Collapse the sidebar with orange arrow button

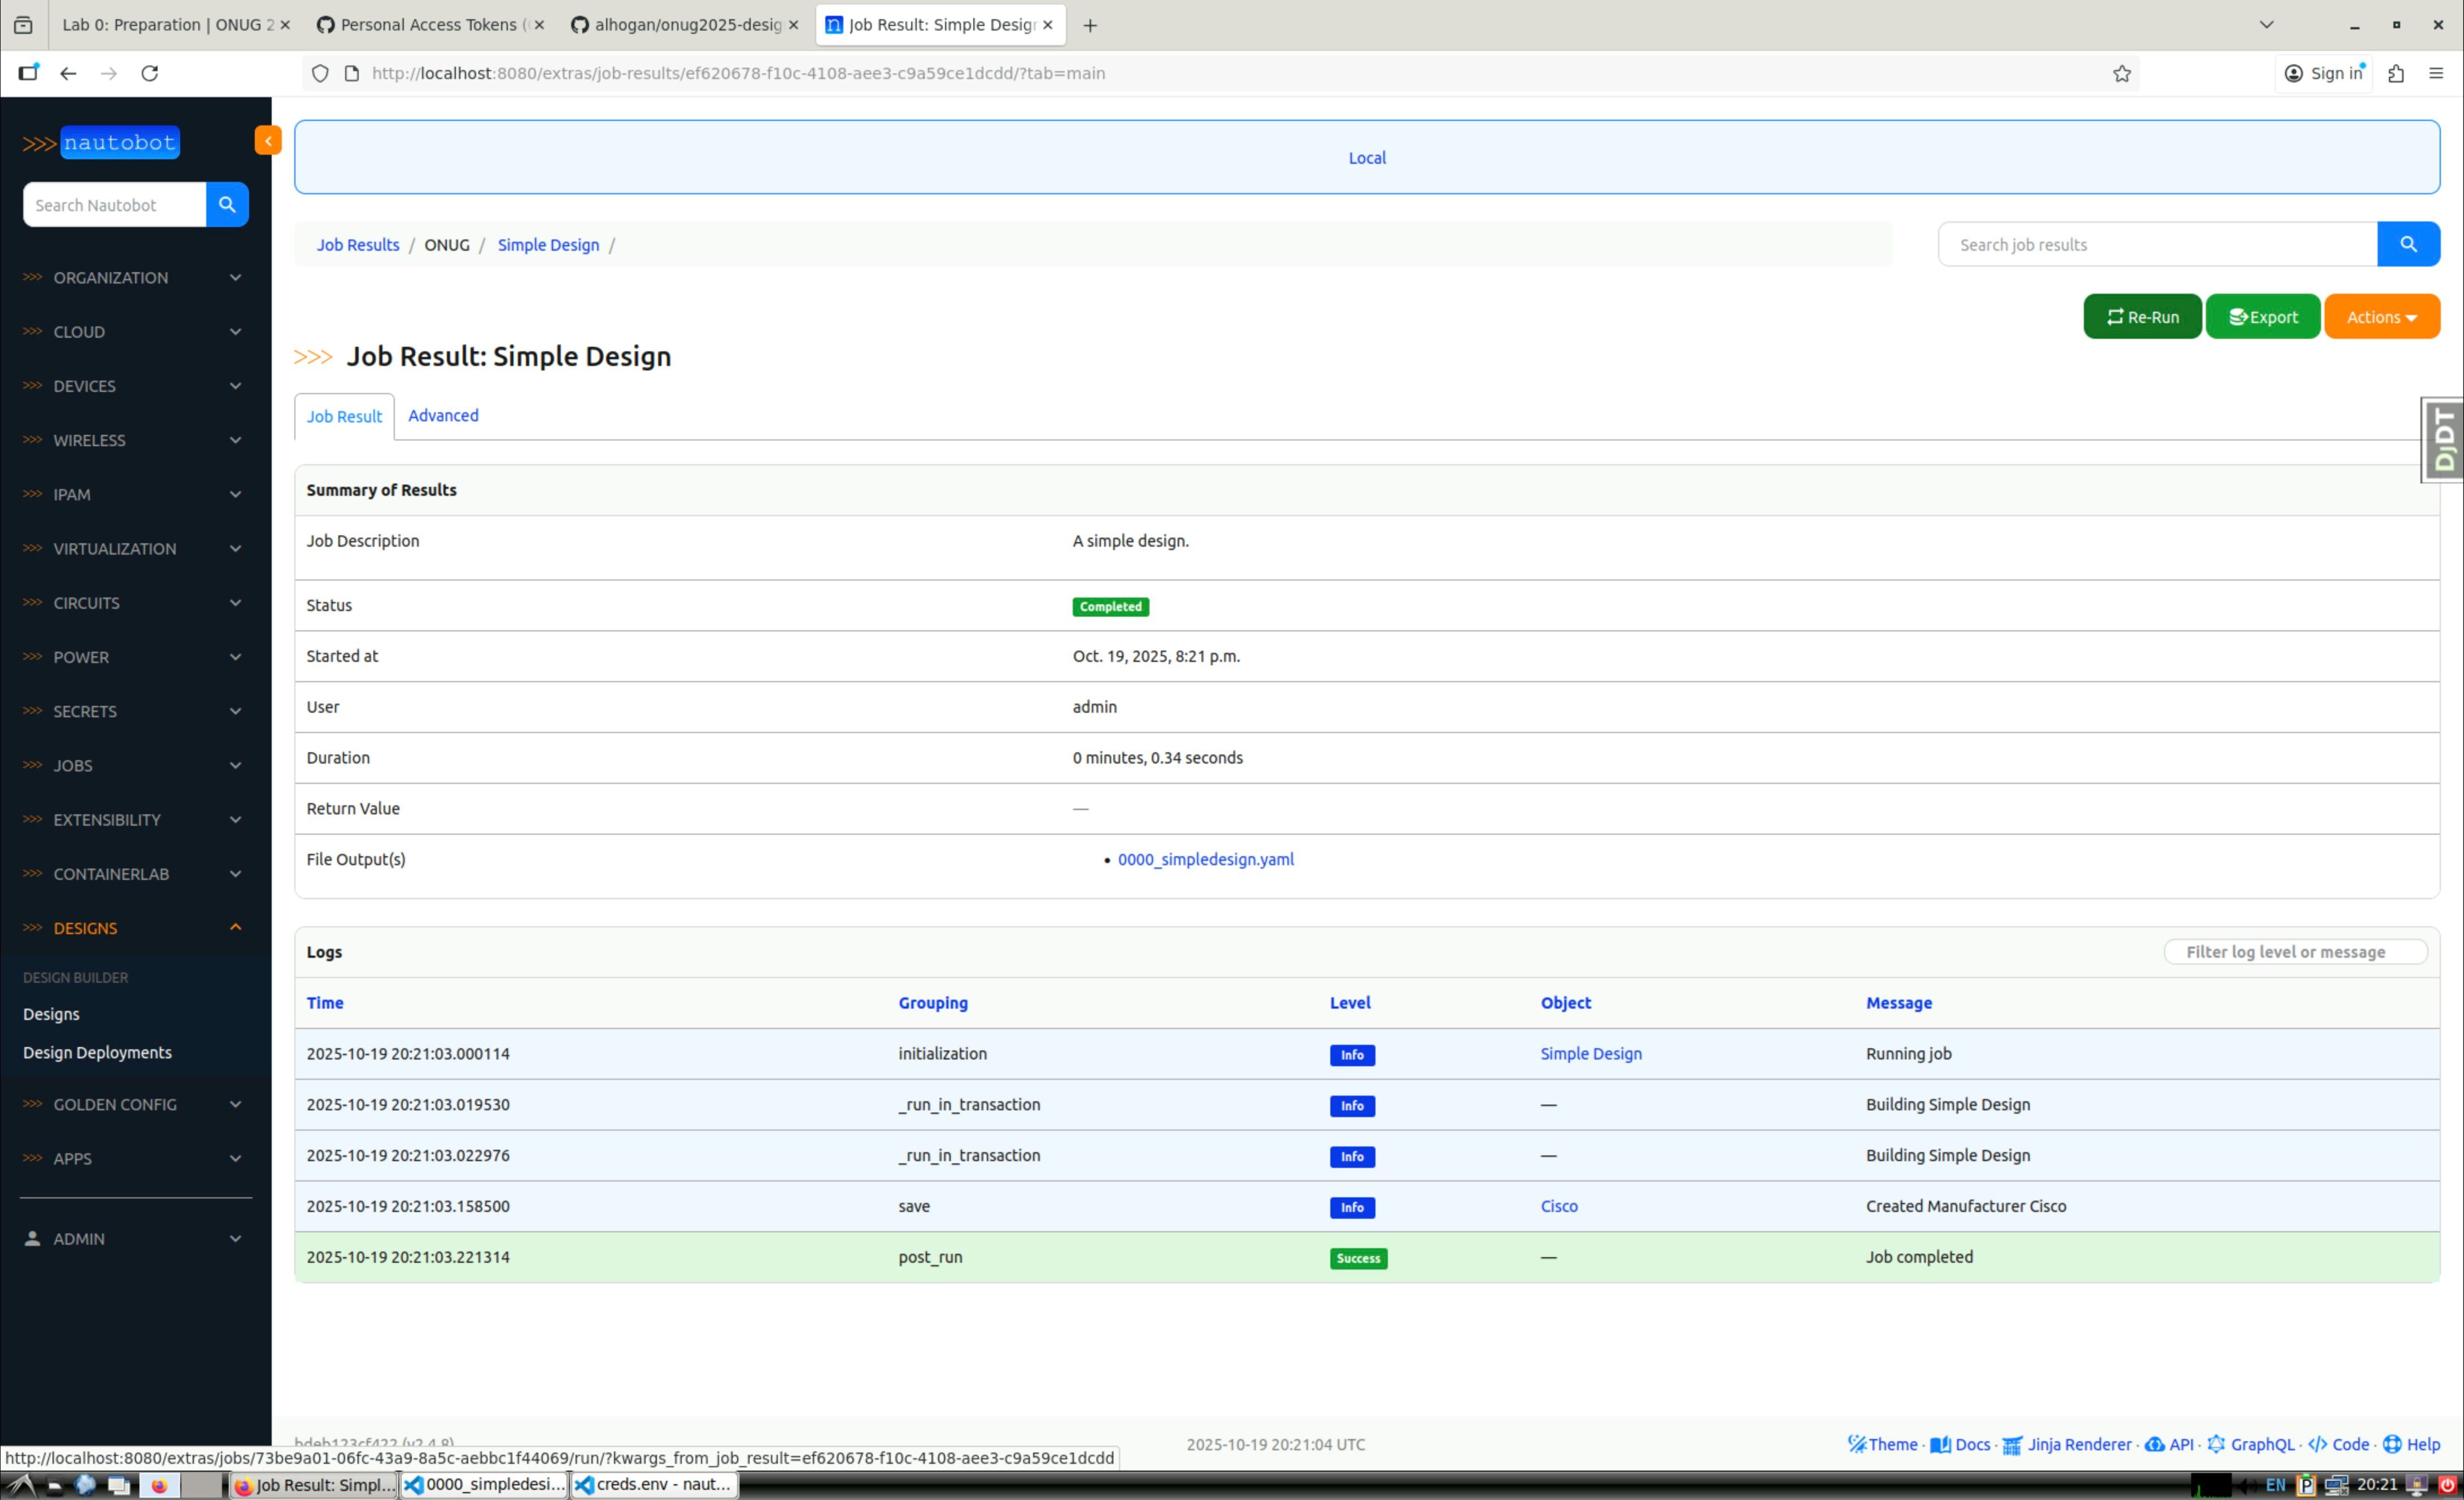pos(267,141)
